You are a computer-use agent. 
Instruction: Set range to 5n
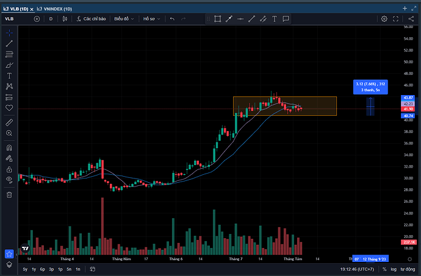[x=69, y=269]
